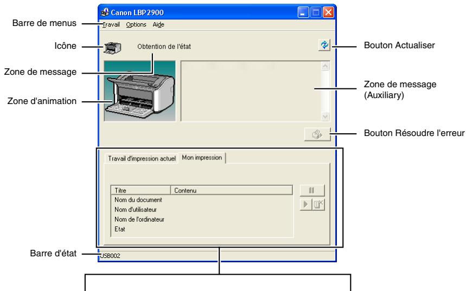Minimize the Canon LBP2900 window

tap(303, 12)
